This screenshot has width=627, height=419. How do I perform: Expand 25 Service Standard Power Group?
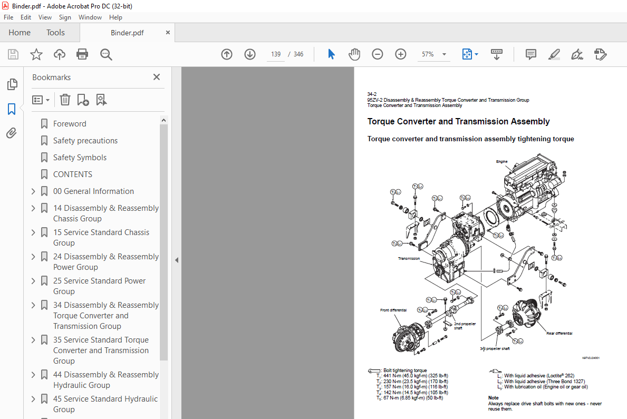34,281
